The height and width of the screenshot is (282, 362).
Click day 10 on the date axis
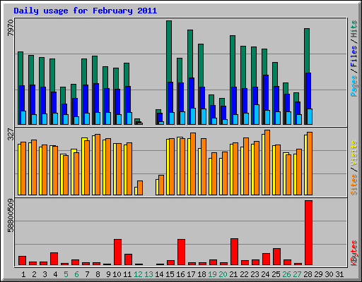[117, 274]
